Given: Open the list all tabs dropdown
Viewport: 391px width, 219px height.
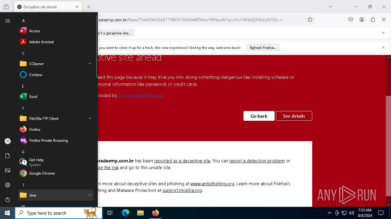Looking at the screenshot, I should pos(330,7).
